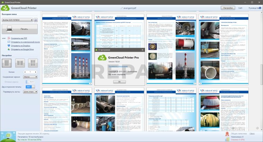Increase the Копии count with right arrow
The height and width of the screenshot is (142, 263).
(36, 72)
